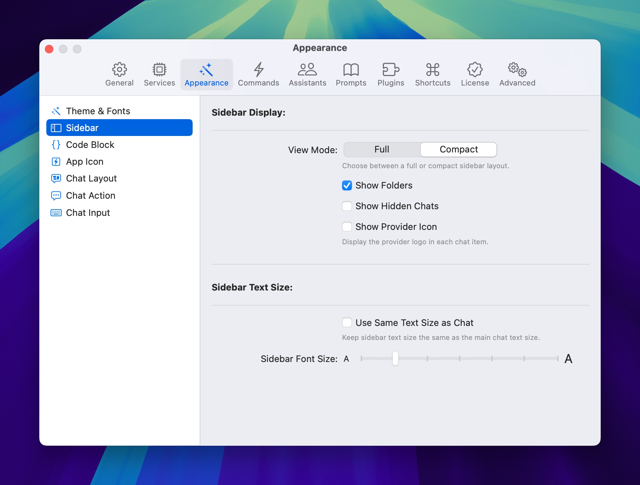The width and height of the screenshot is (640, 485).
Task: Open the Code Block appearance section
Action: pos(90,145)
